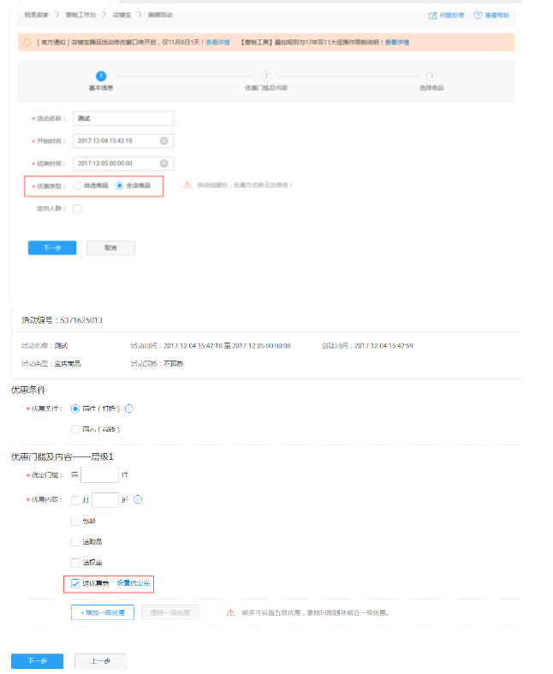Viewport: 553px width, 674px height.
Task: Open 查看详情 after the 官方通知 notice
Action: pyautogui.click(x=217, y=43)
